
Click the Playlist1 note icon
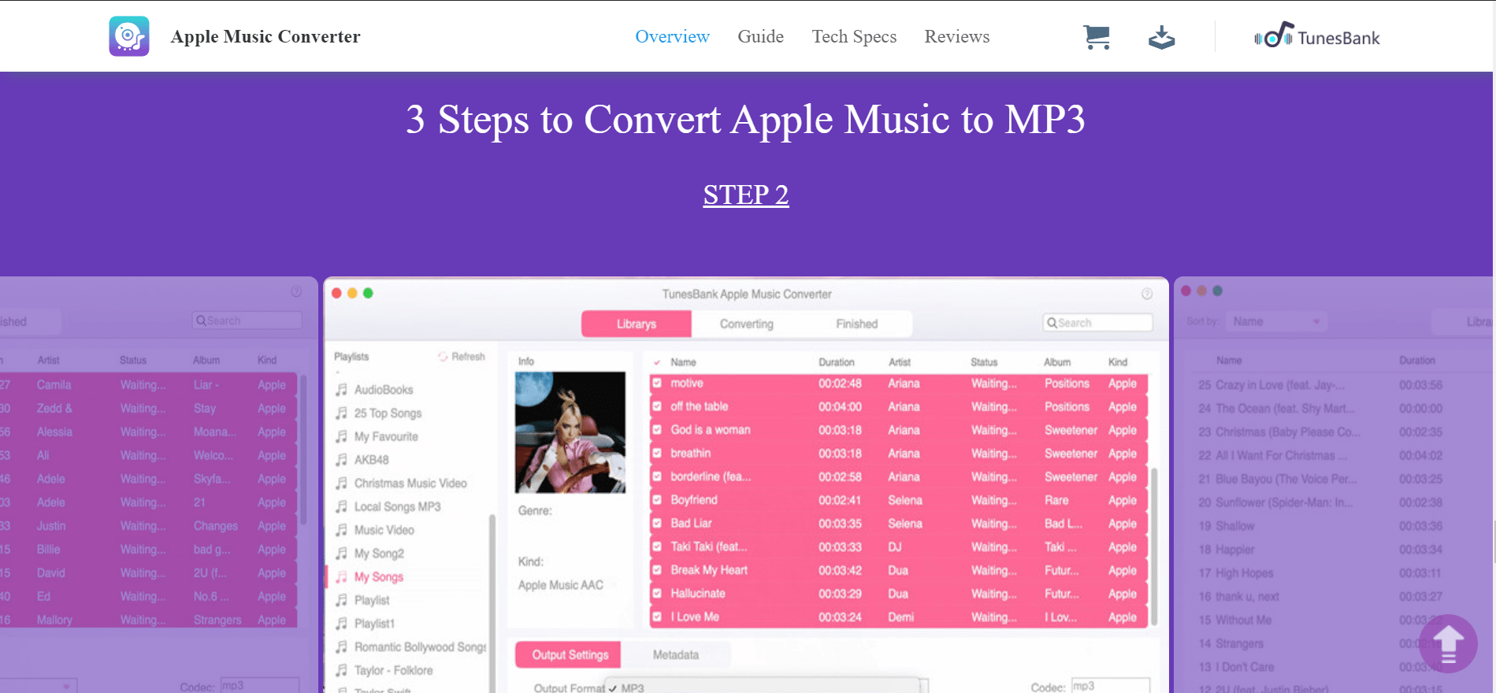coord(341,624)
